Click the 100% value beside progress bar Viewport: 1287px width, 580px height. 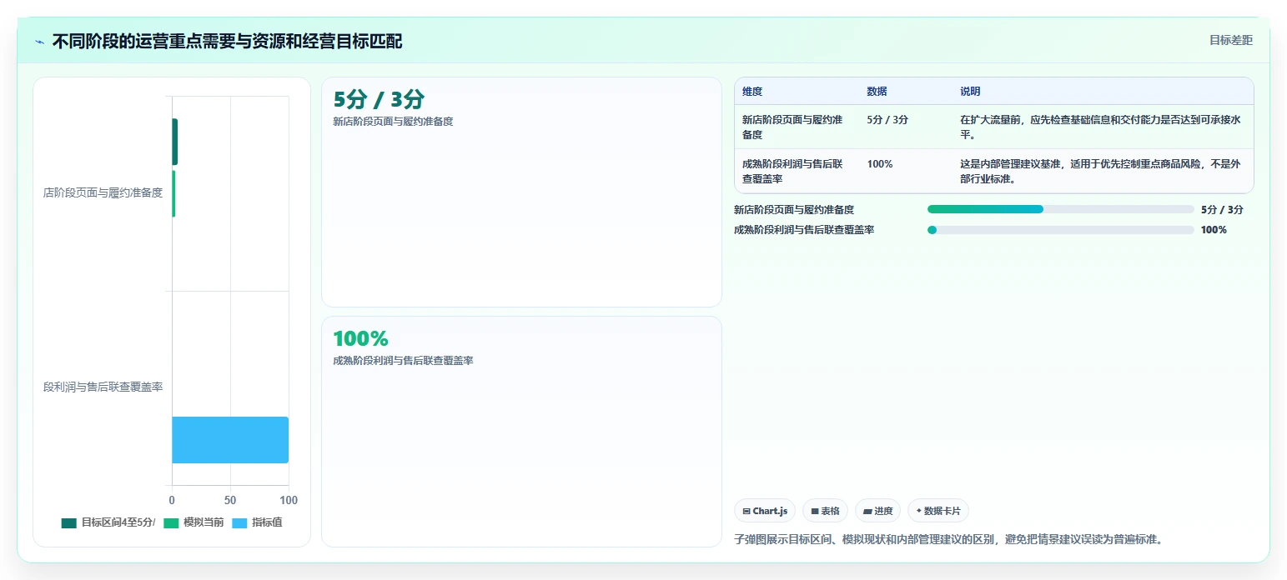coord(1214,230)
